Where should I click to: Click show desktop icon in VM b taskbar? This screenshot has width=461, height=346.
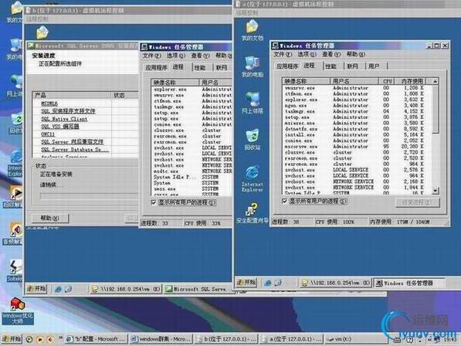tap(68, 290)
